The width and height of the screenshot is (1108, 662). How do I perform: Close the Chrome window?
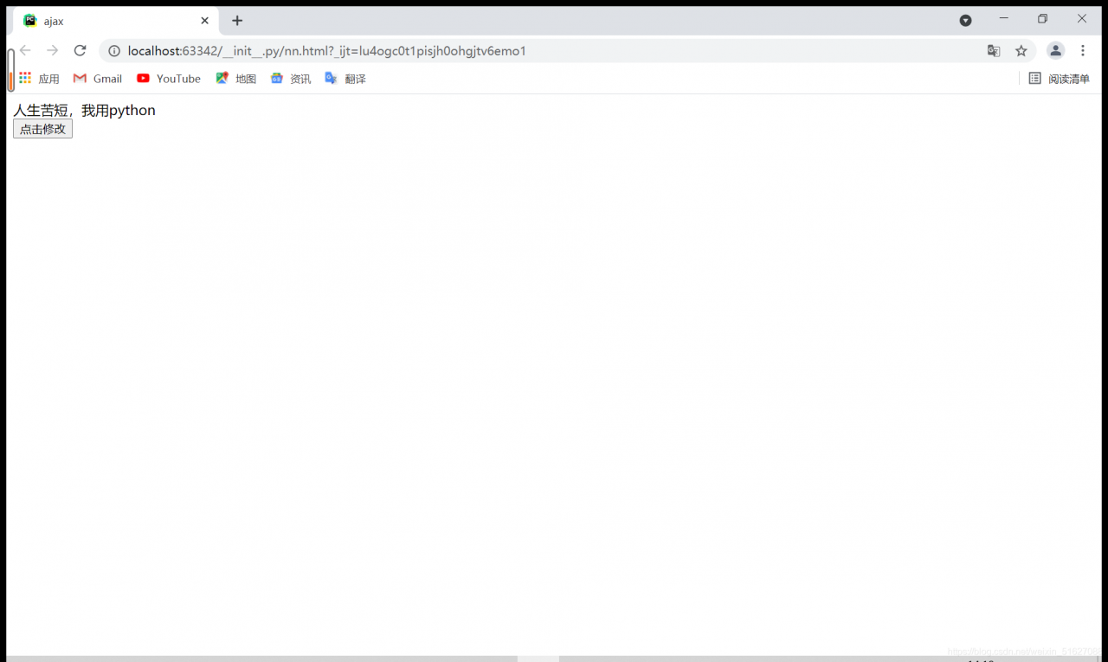(1082, 19)
